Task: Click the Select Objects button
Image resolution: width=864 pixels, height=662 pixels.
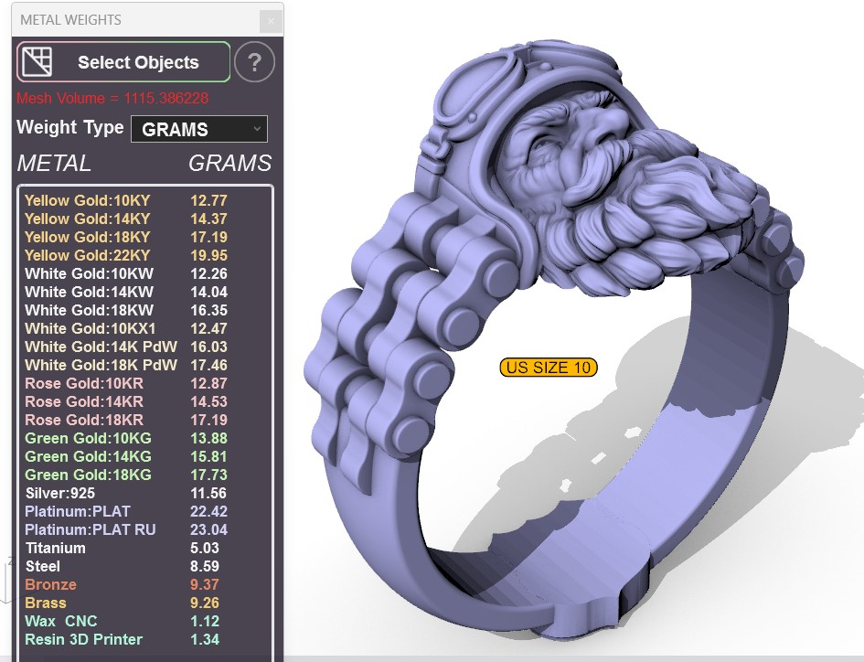Action: [123, 62]
